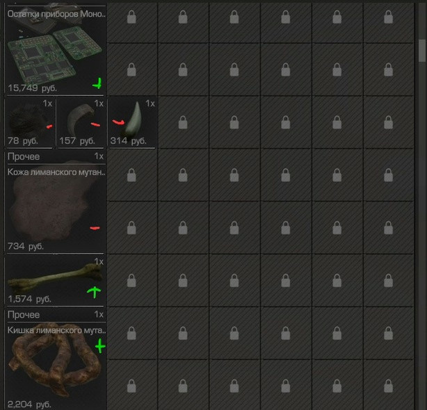The height and width of the screenshot is (410, 427).
Task: Click the bottom-right locked inventory slot
Action: (388, 386)
